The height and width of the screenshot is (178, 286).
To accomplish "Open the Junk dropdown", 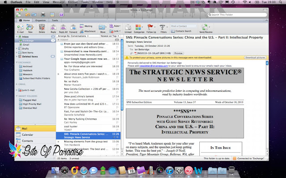I will (115, 31).
